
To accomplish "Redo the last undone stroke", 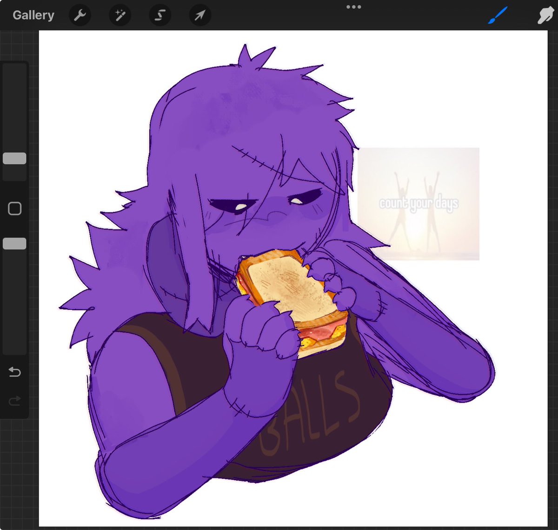I will [x=15, y=400].
